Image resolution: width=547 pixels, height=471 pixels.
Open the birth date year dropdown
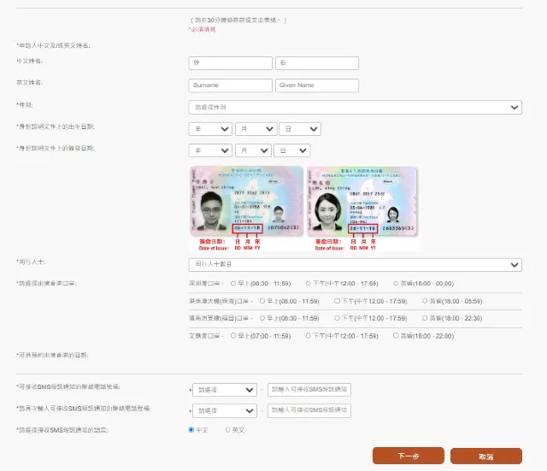(x=210, y=129)
